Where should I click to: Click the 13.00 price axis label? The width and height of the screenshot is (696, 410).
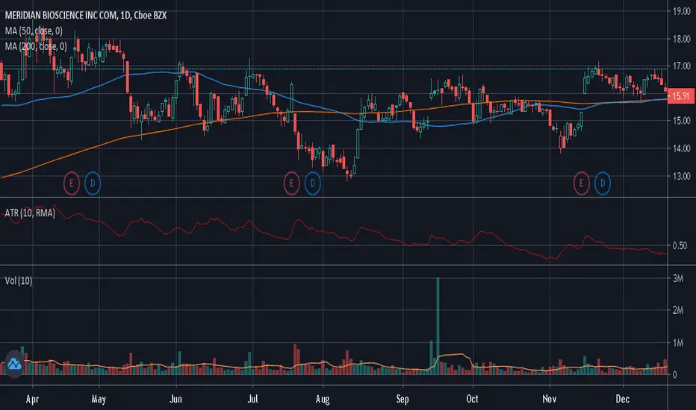tap(681, 176)
